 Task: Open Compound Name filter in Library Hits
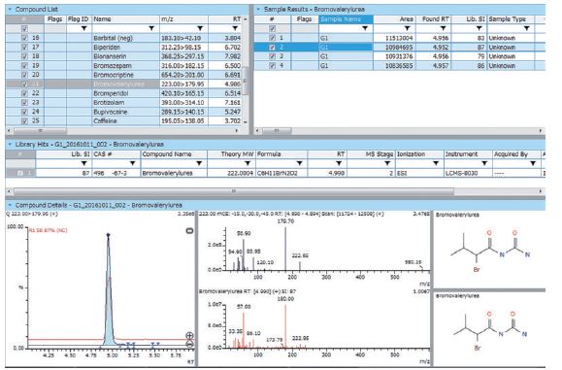click(x=200, y=163)
